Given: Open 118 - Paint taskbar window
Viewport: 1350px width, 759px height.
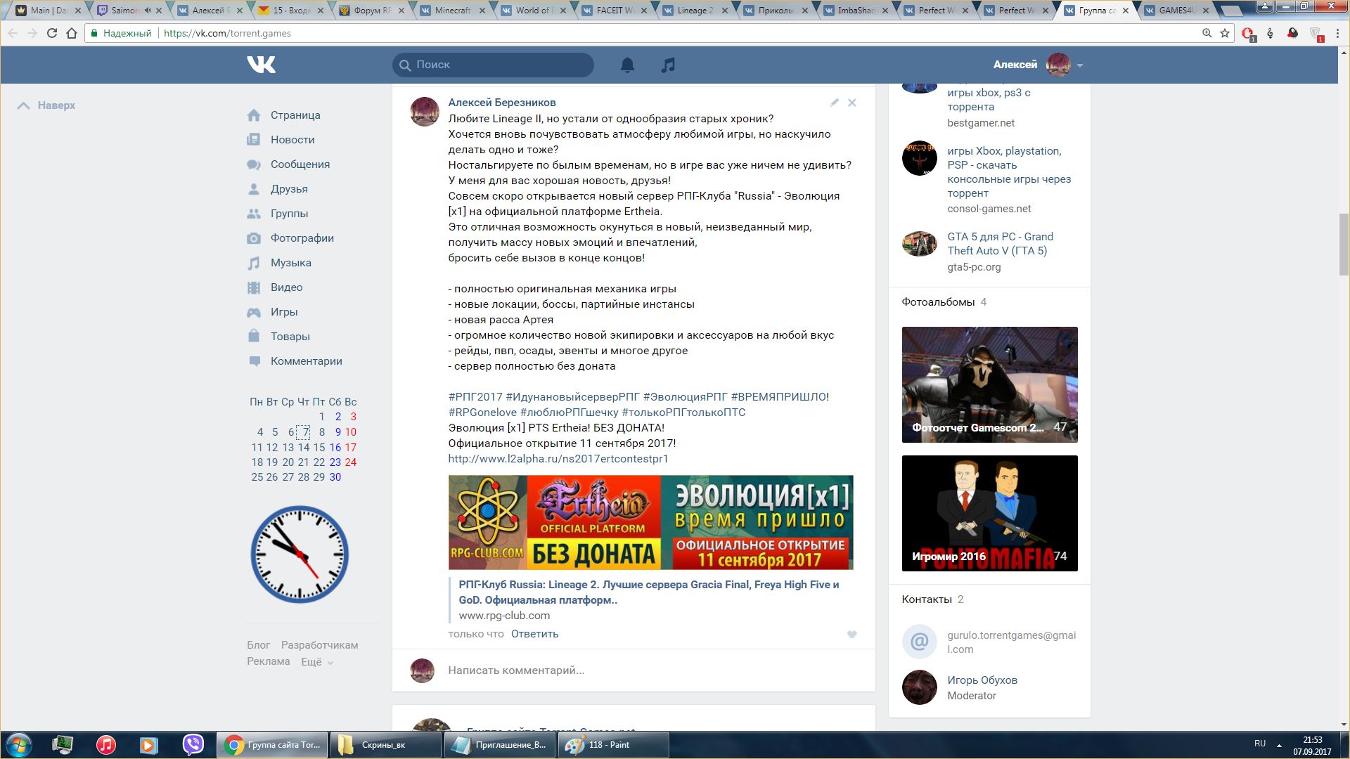Looking at the screenshot, I should coord(613,745).
